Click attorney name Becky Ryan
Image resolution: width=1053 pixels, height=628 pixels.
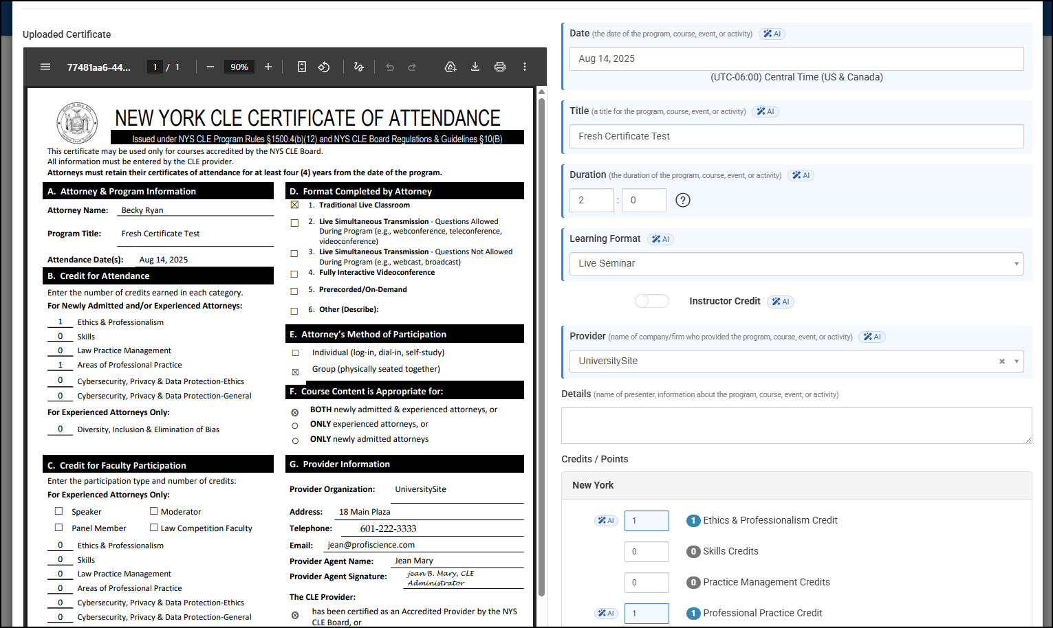coord(142,210)
